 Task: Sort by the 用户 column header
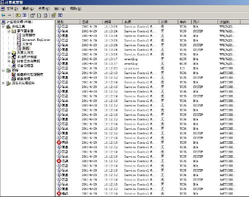[205, 22]
